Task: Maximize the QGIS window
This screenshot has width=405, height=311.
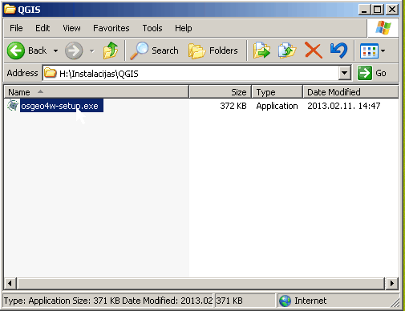Action: pos(378,10)
